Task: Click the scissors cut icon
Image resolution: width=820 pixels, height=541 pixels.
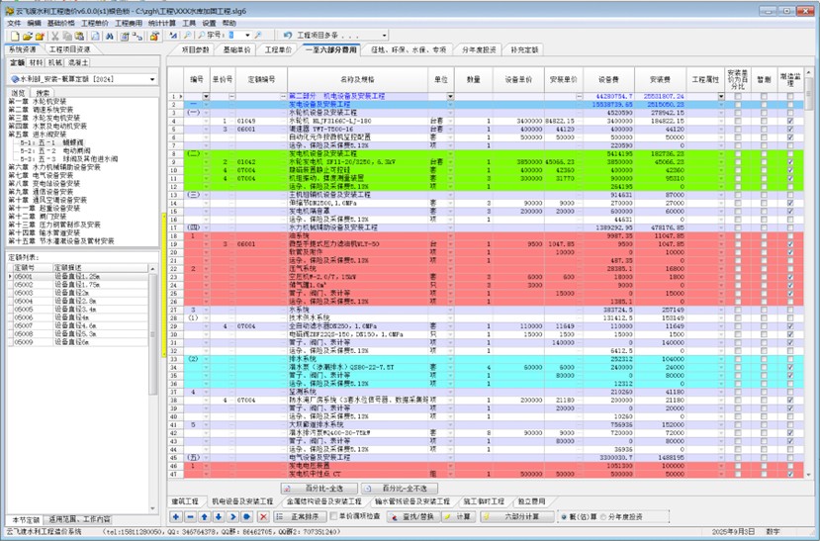Action: pos(55,35)
